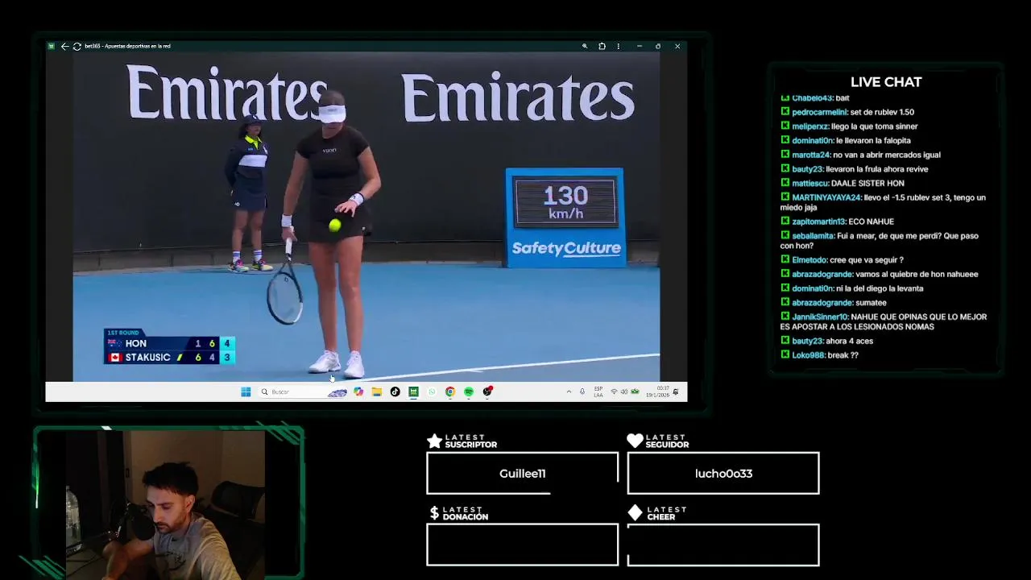1031x580 pixels.
Task: Open the bet365 app zoom/search icon
Action: pos(585,46)
